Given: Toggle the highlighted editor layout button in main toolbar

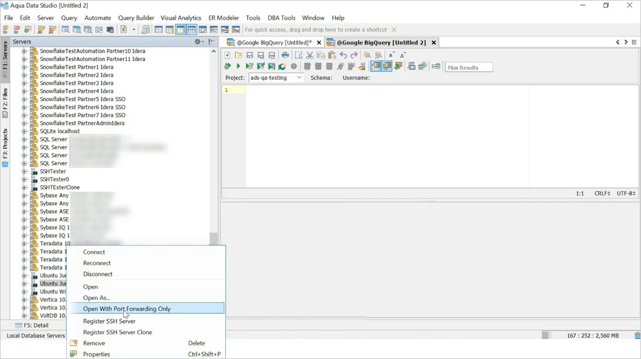Looking at the screenshot, I should tap(180, 30).
